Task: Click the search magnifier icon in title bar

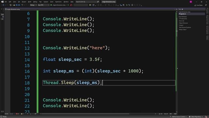Action: 98,2
